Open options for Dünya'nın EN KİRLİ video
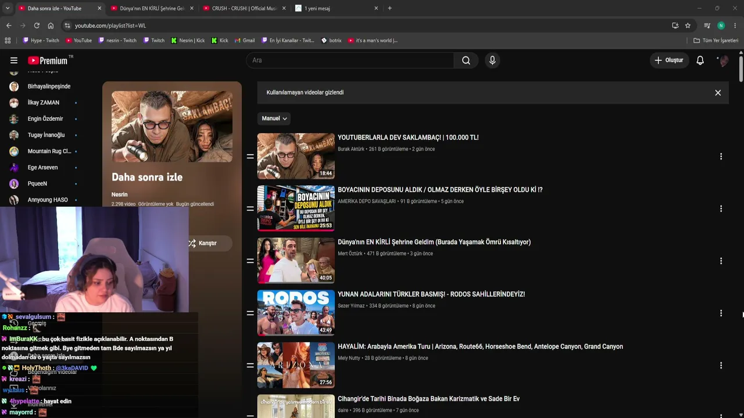744x418 pixels. [x=721, y=261]
